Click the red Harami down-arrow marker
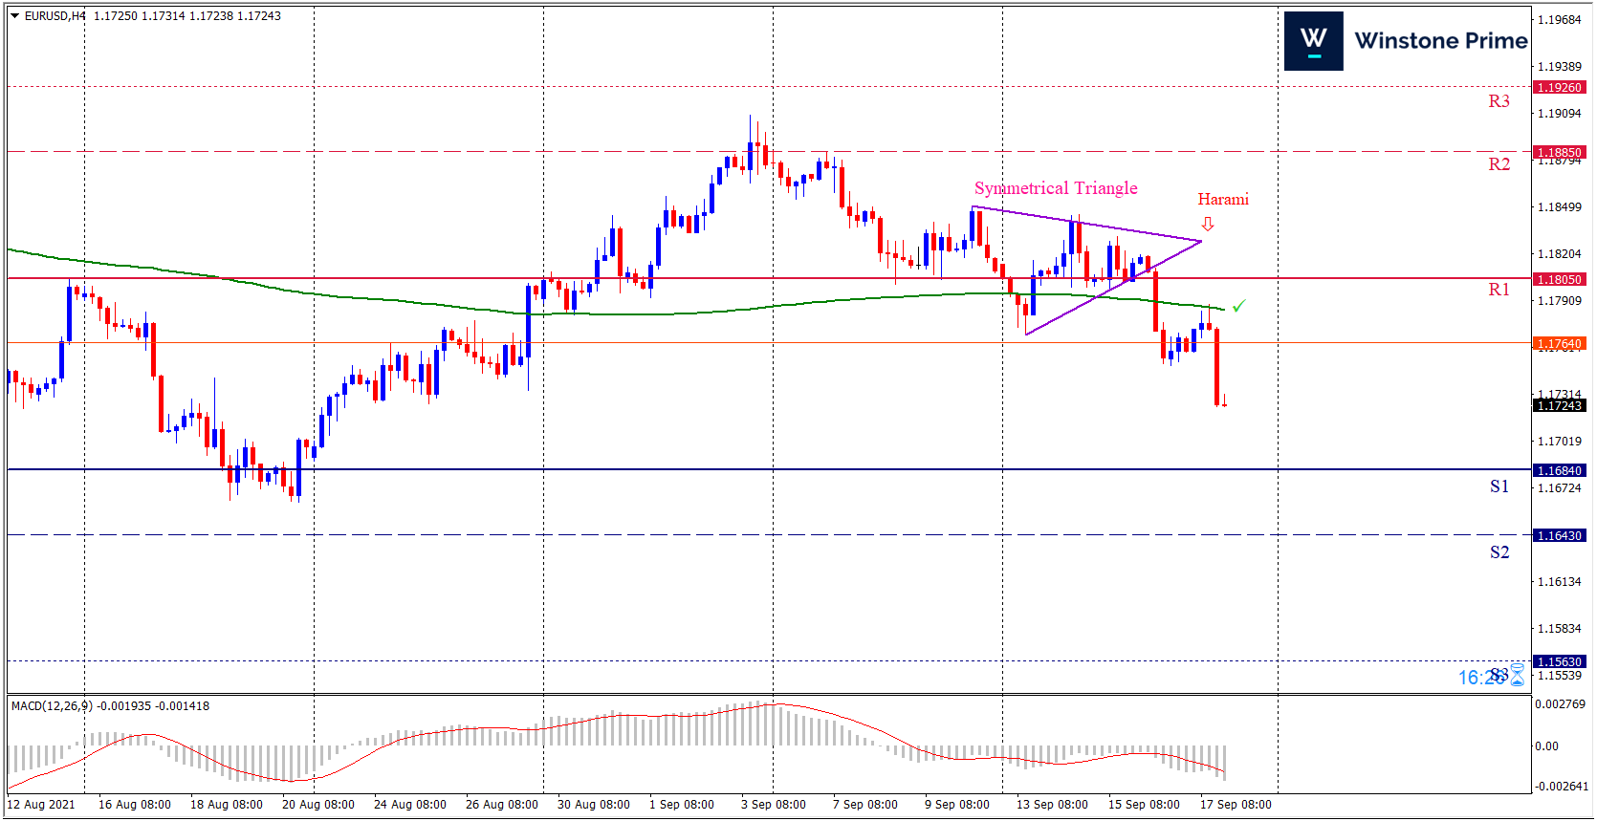The height and width of the screenshot is (821, 1597). [x=1208, y=224]
